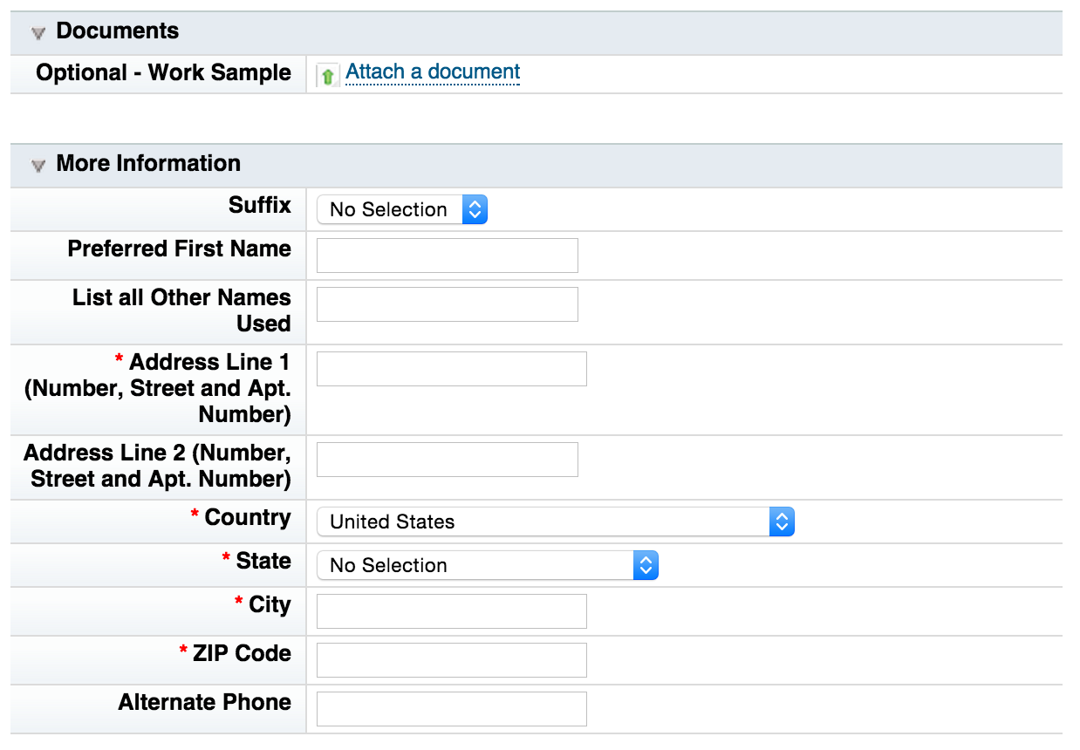Focus the Preferred First Name field

click(x=447, y=256)
